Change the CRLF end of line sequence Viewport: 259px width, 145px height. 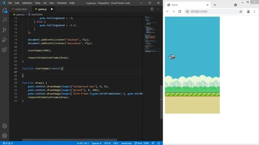(x=116, y=143)
